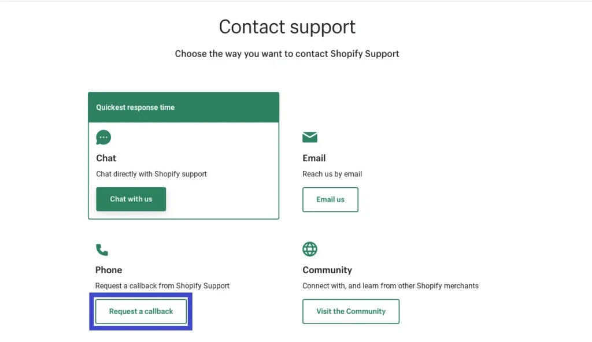
Task: Click the globe icon above Connect with merchants
Action: pos(310,248)
